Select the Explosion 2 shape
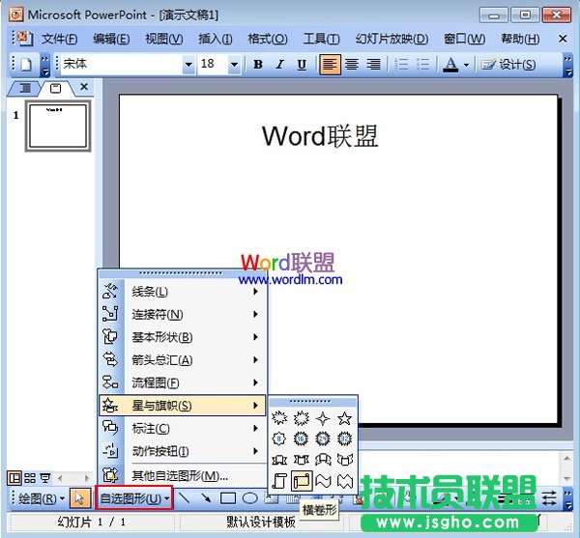The image size is (580, 538). coord(301,418)
